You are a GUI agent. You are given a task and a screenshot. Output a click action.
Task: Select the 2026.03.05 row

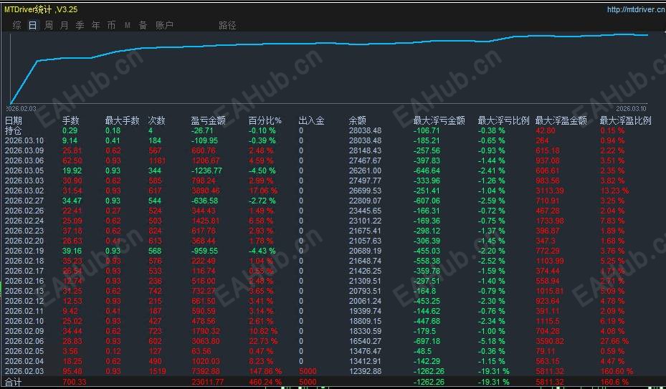click(333, 171)
